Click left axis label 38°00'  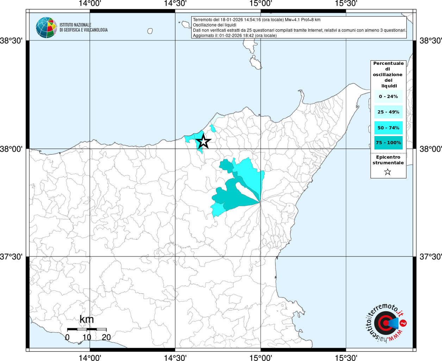pyautogui.click(x=11, y=149)
